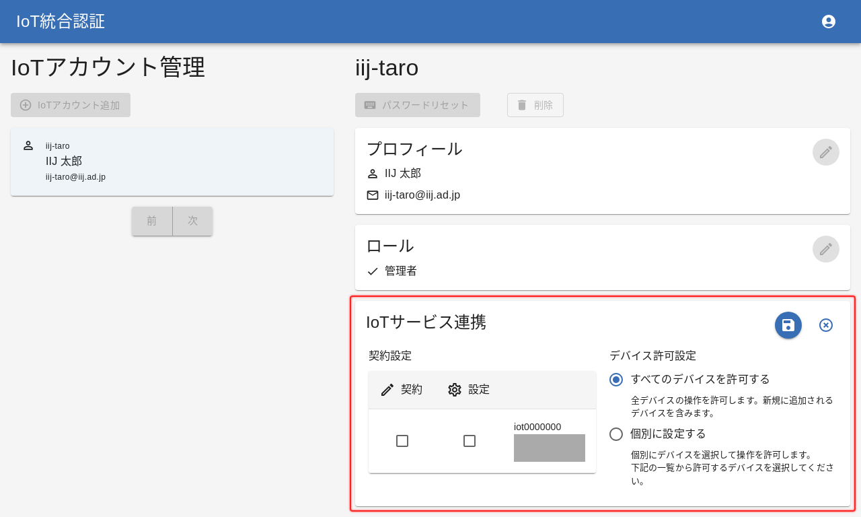Go to next page with 次 button

point(193,221)
